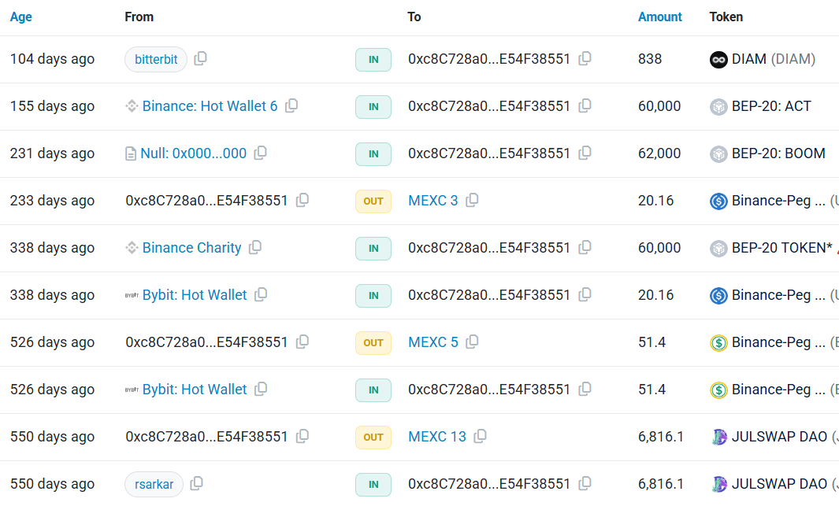839x506 pixels.
Task: Click the OUT badge in MEXC 3 row
Action: click(373, 201)
